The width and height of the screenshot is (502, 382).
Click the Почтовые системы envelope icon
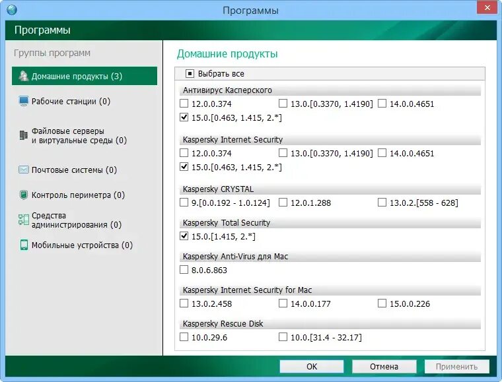(x=23, y=170)
